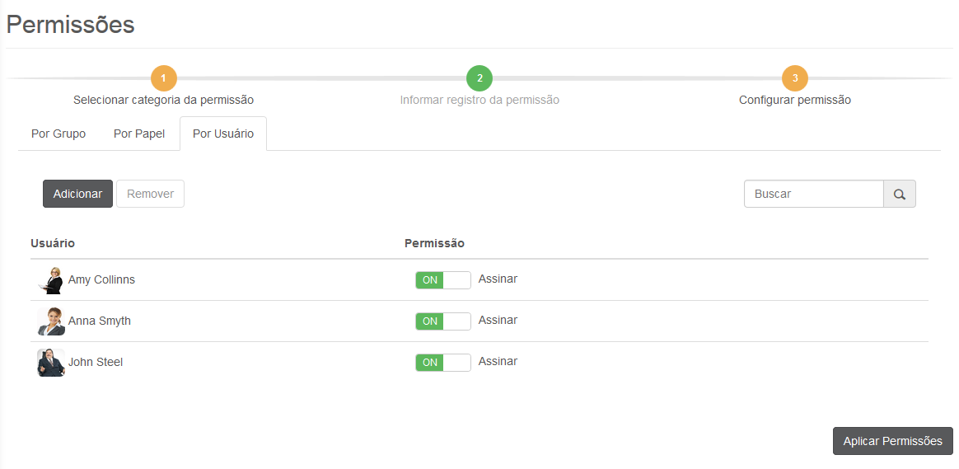
Task: Turn off John Steel's Assinar toggle
Action: (443, 363)
